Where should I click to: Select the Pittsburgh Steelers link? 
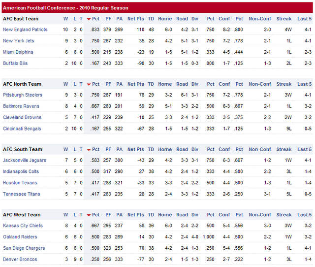pos(23,95)
